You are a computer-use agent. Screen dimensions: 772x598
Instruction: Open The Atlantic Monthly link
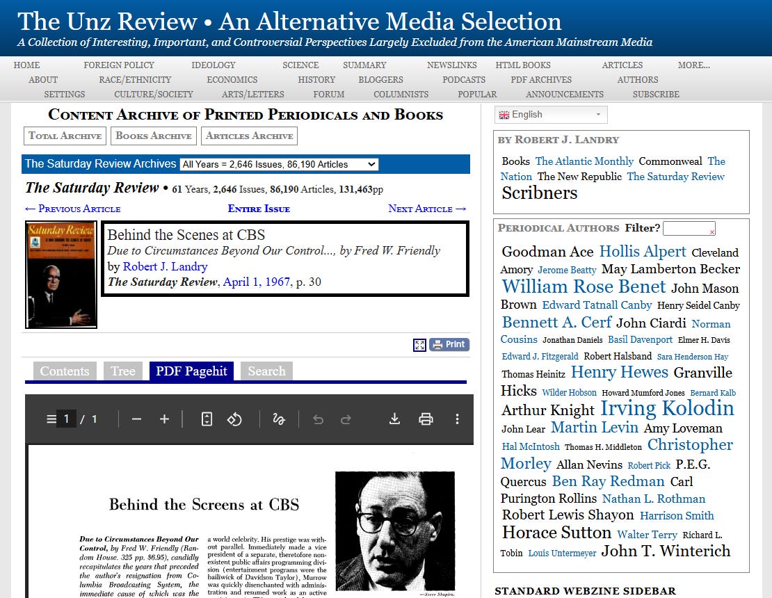tap(584, 161)
